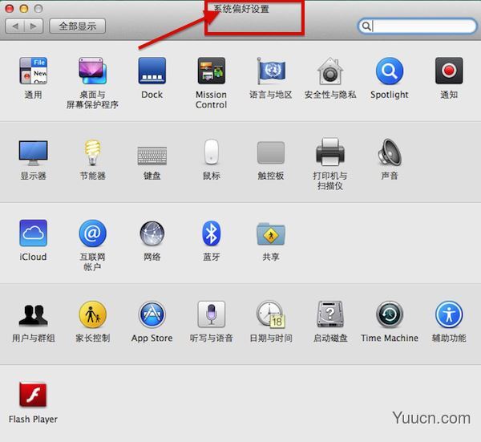Image resolution: width=481 pixels, height=442 pixels.
Task: Open the 蓝牙 Bluetooth settings
Action: pos(211,233)
